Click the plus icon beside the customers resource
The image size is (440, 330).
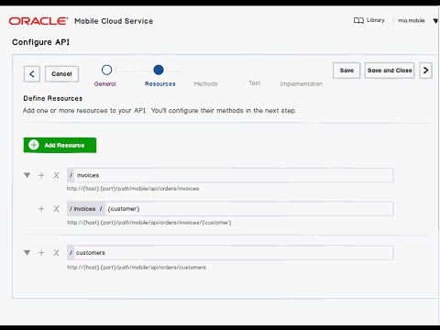click(x=41, y=253)
